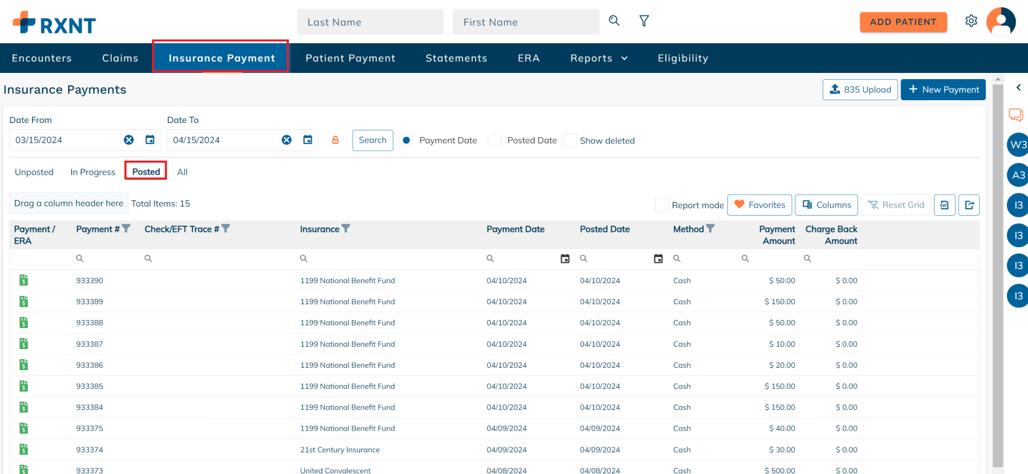Open the Statements tab
The height and width of the screenshot is (474, 1028).
pos(456,58)
